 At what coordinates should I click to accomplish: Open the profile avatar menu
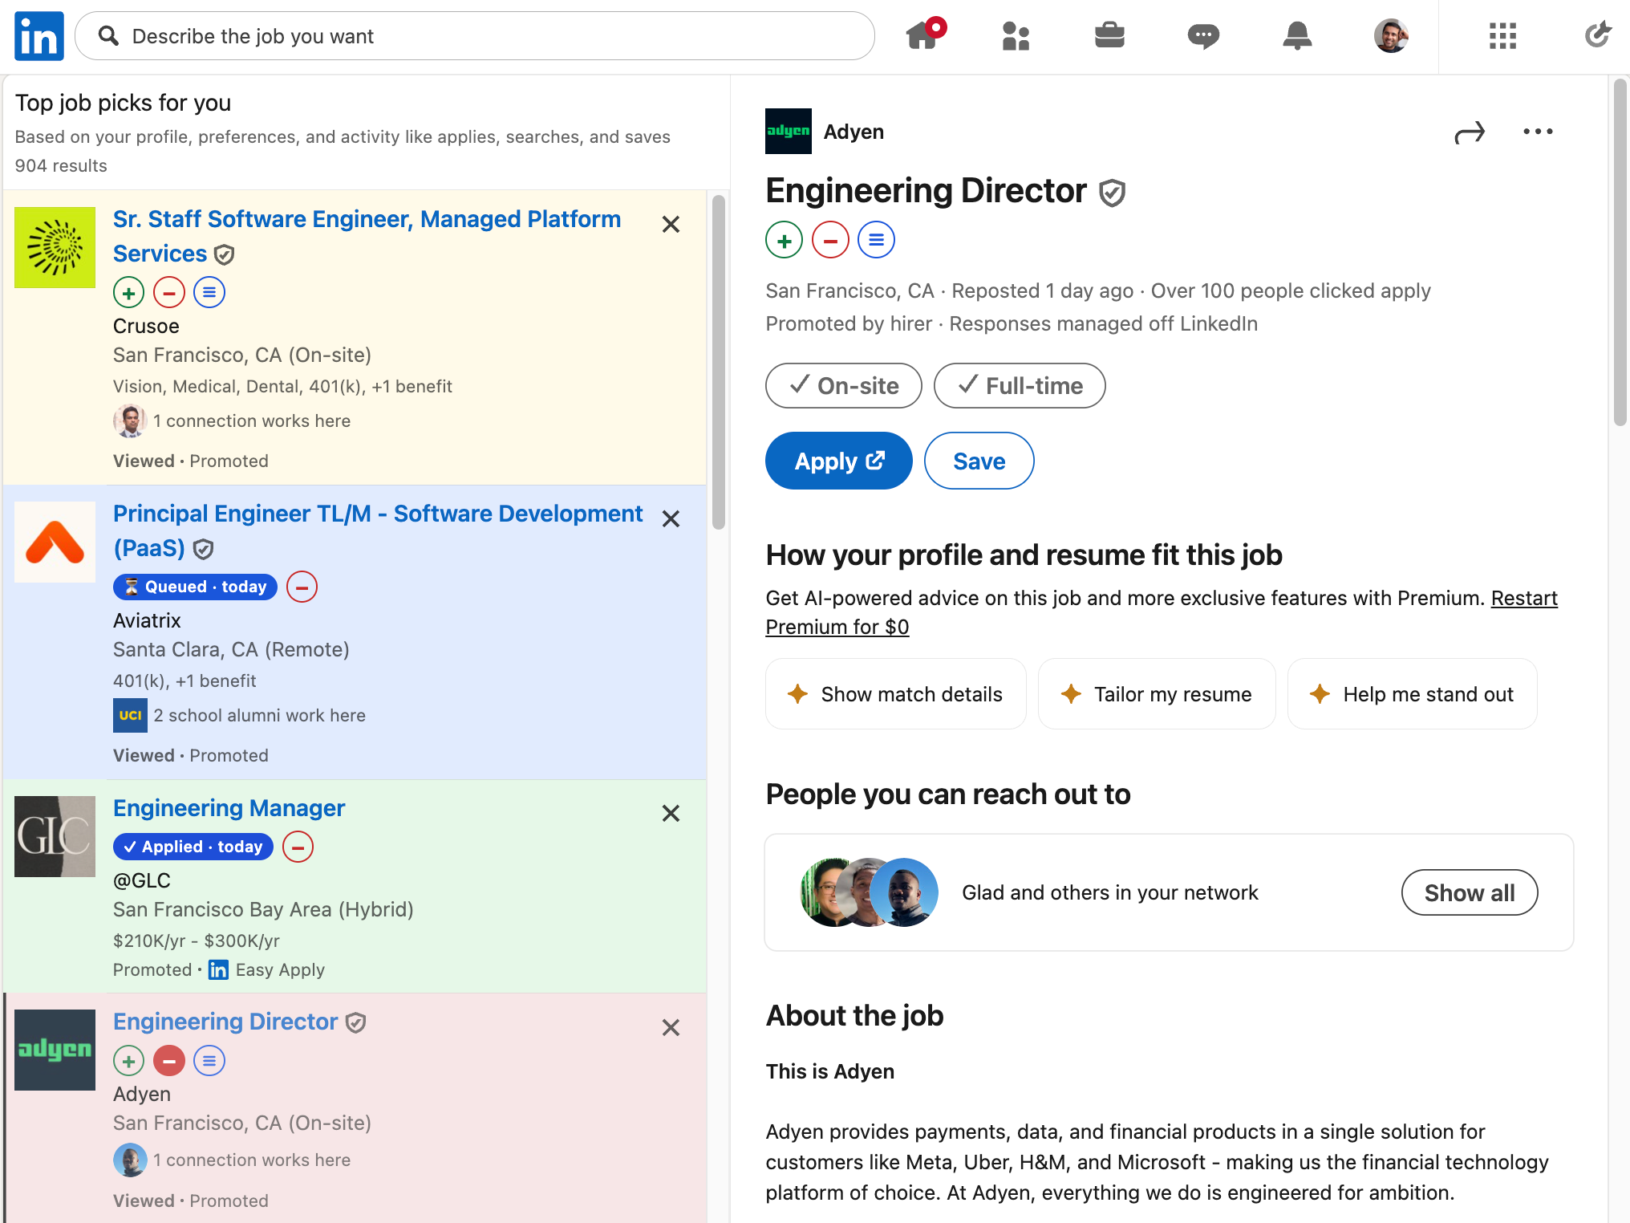tap(1391, 36)
